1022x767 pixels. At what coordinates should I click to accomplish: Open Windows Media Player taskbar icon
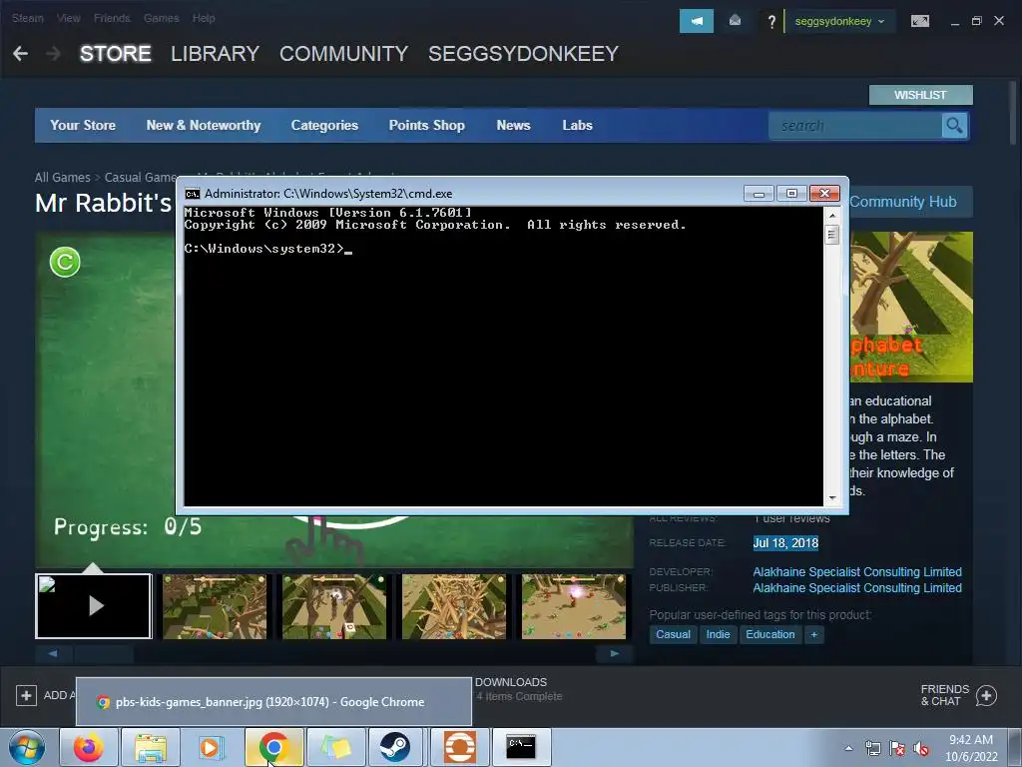212,747
